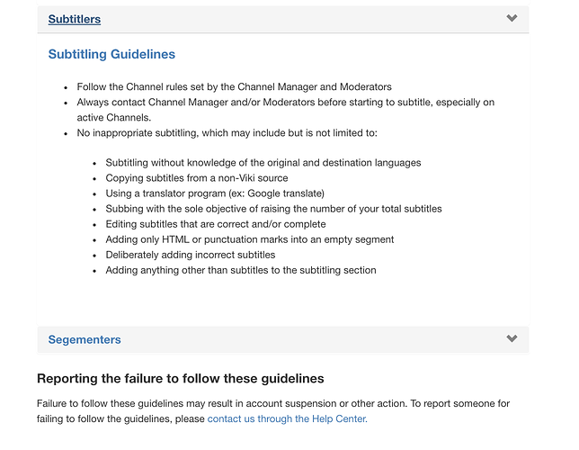579x450 pixels.
Task: Click the No inappropriate subtitling bullet text
Action: pos(227,133)
